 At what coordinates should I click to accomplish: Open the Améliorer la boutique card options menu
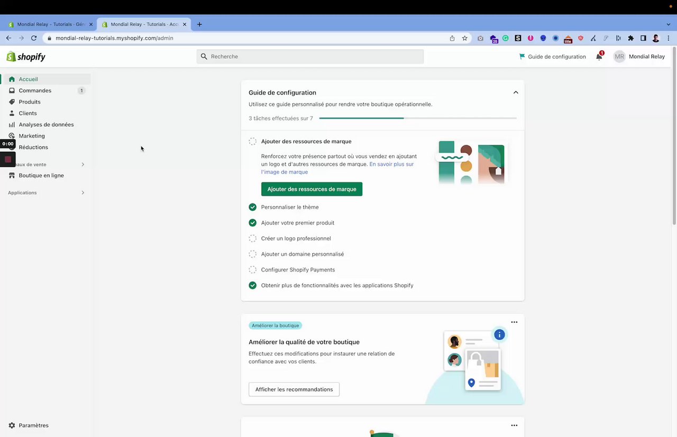(x=514, y=322)
